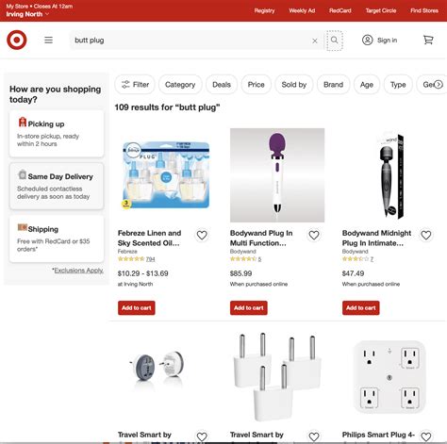447x444 pixels.
Task: Open the Category filter dropdown
Action: (180, 85)
